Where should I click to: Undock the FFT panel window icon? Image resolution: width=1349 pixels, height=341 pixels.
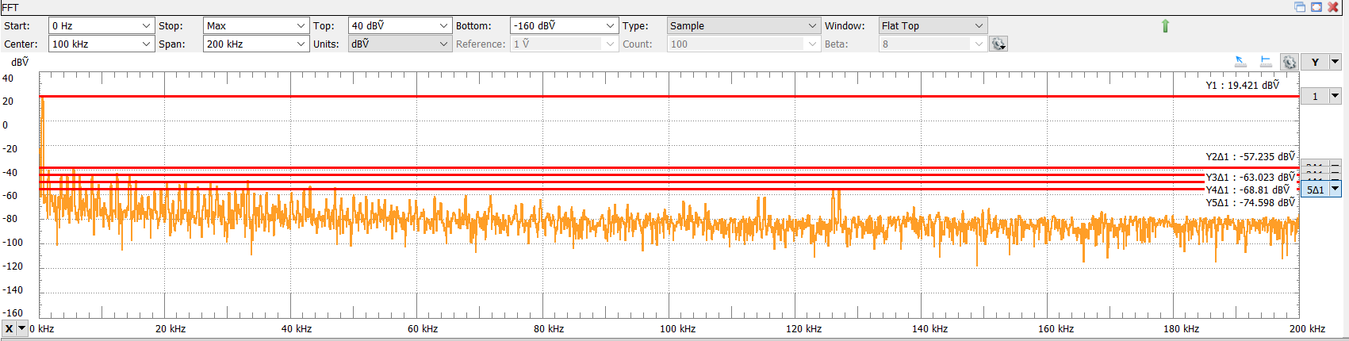point(1300,7)
